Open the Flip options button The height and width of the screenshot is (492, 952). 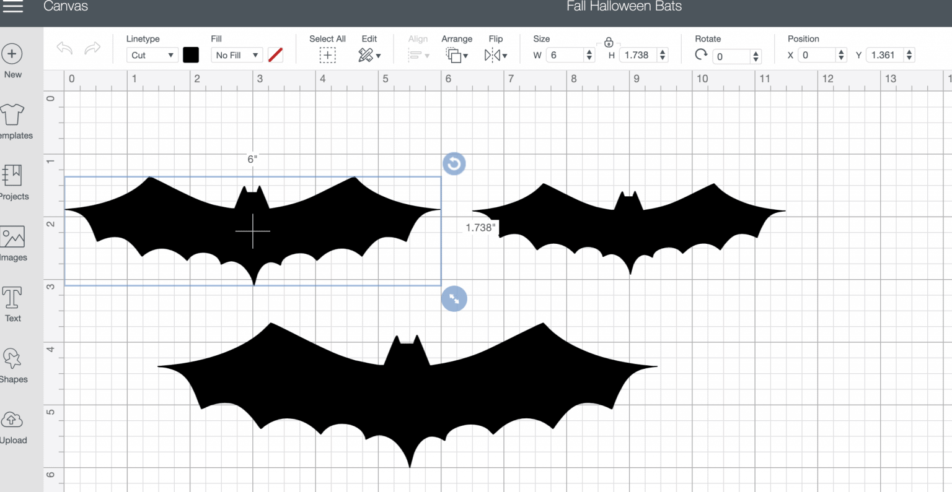tap(496, 55)
